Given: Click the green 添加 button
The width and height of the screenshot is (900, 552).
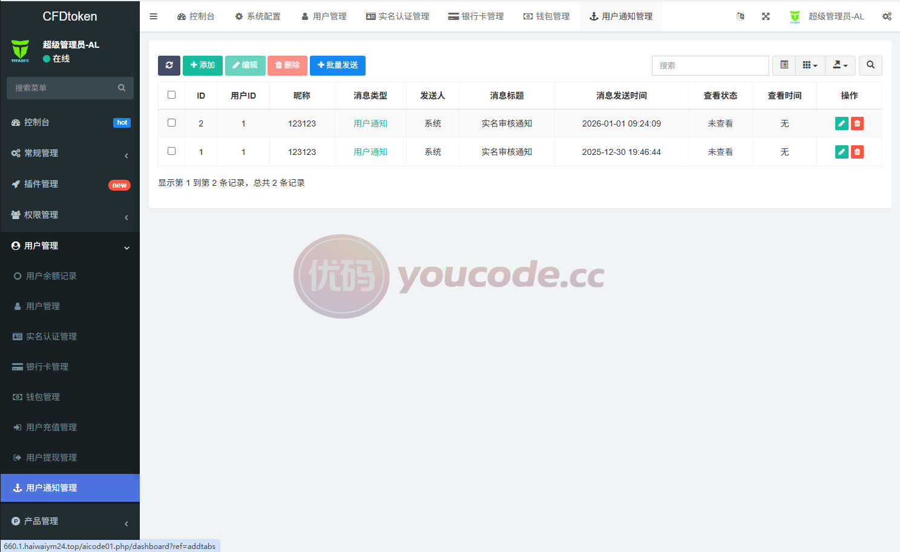Looking at the screenshot, I should tap(203, 65).
